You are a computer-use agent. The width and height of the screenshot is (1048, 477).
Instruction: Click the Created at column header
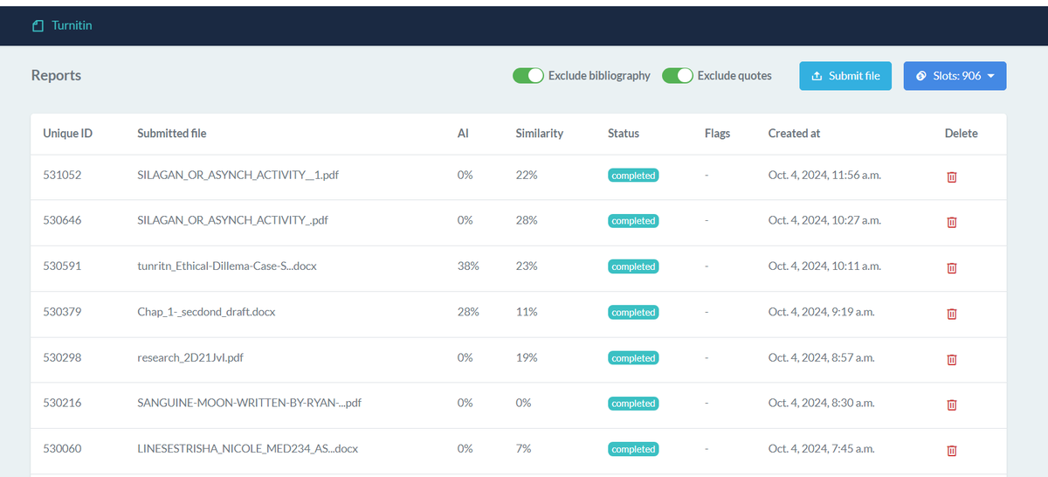pos(794,134)
